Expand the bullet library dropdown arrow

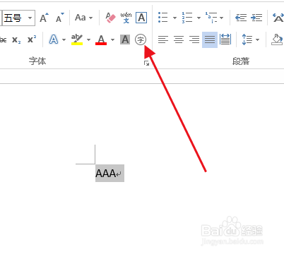pos(174,18)
